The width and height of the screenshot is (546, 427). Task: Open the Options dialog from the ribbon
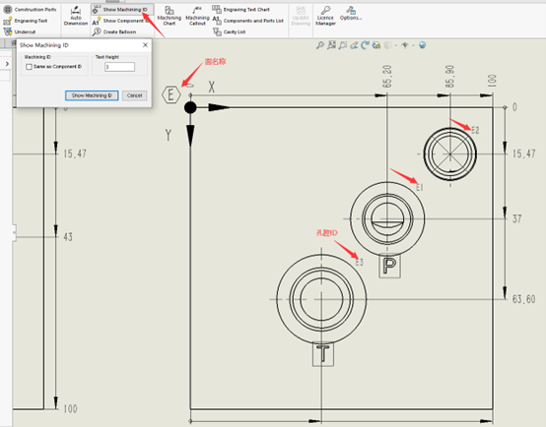(x=351, y=14)
